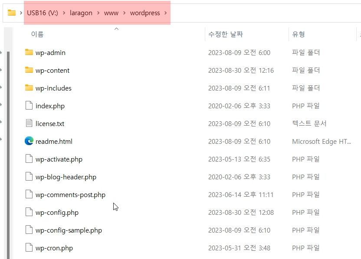
Task: Click the wp-content folder icon
Action: pos(29,70)
